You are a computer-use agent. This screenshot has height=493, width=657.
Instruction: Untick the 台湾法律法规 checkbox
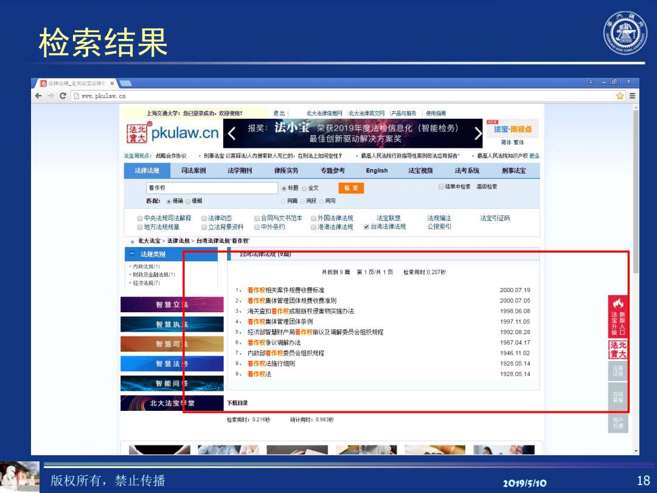click(366, 227)
